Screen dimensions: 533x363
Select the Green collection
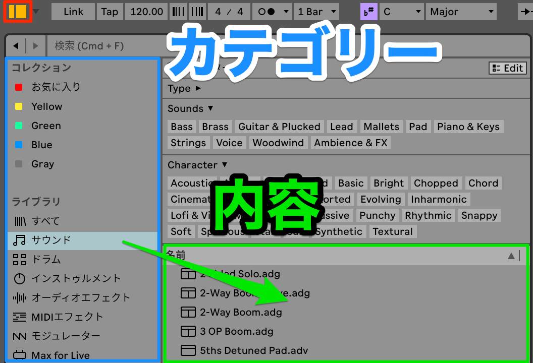click(83, 126)
